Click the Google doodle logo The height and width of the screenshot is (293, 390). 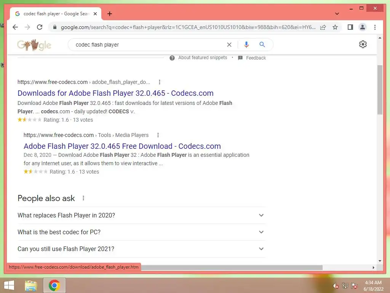click(x=34, y=45)
